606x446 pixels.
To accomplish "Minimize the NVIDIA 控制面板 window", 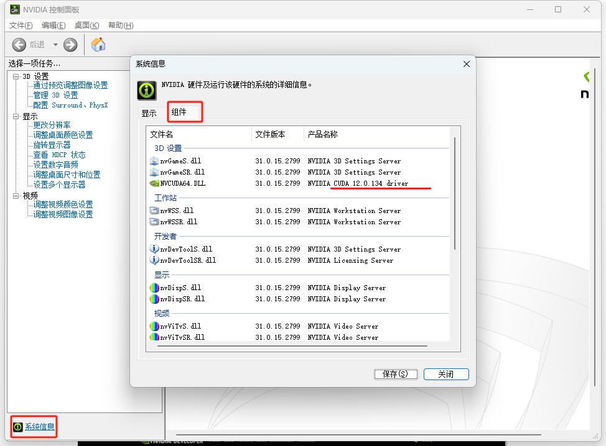I will [x=530, y=9].
